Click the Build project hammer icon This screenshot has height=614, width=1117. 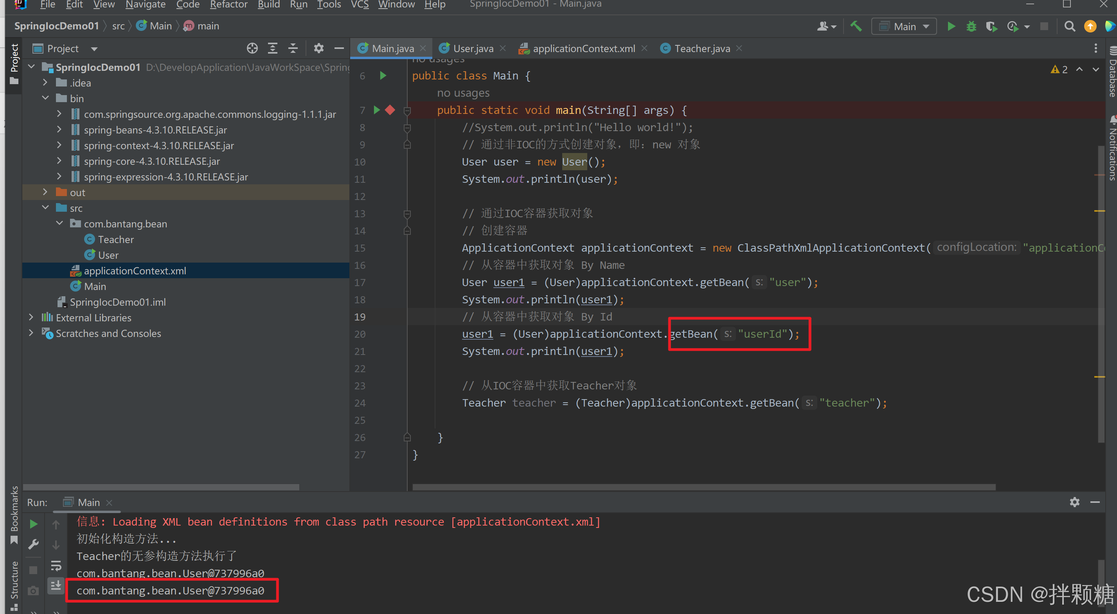click(856, 27)
